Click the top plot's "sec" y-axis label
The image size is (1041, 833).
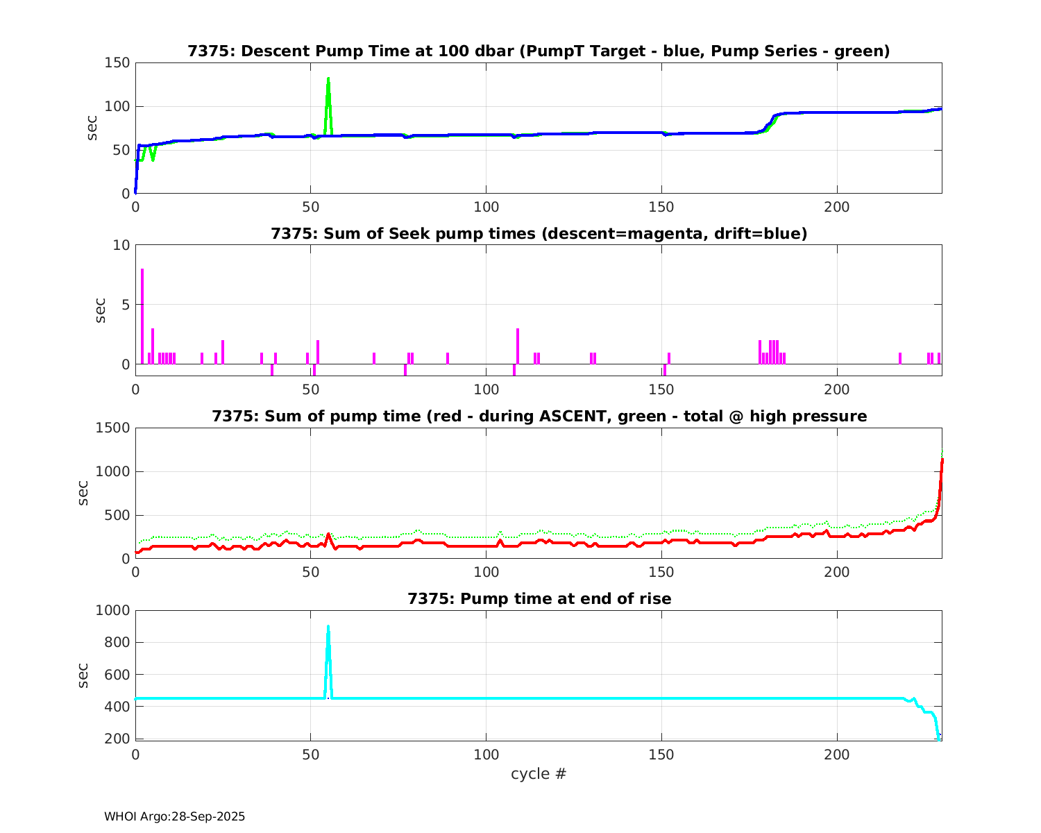(x=92, y=128)
